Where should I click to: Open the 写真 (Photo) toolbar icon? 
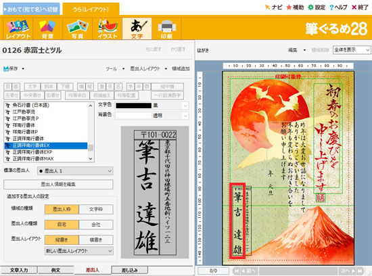(x=77, y=29)
